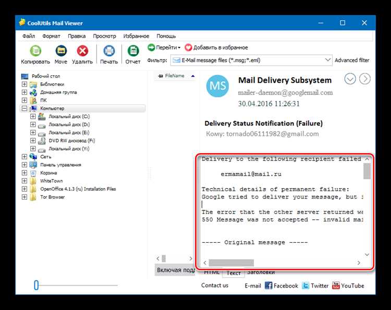
Task: Click the message body vertical scrollbar thumb
Action: [x=367, y=171]
